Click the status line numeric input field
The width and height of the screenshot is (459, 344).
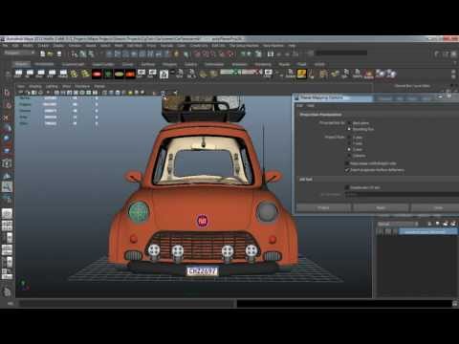[x=341, y=54]
